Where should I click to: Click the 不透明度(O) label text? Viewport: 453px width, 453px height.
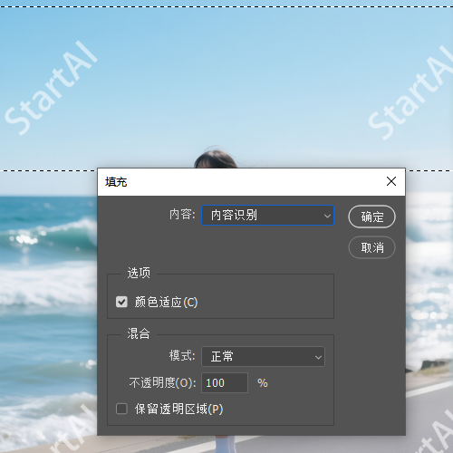(x=162, y=383)
